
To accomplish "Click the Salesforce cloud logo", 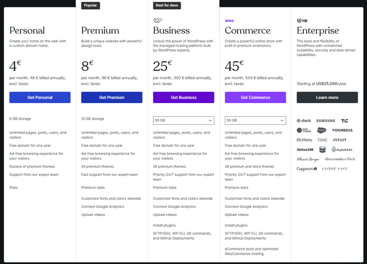I will point(322,130).
